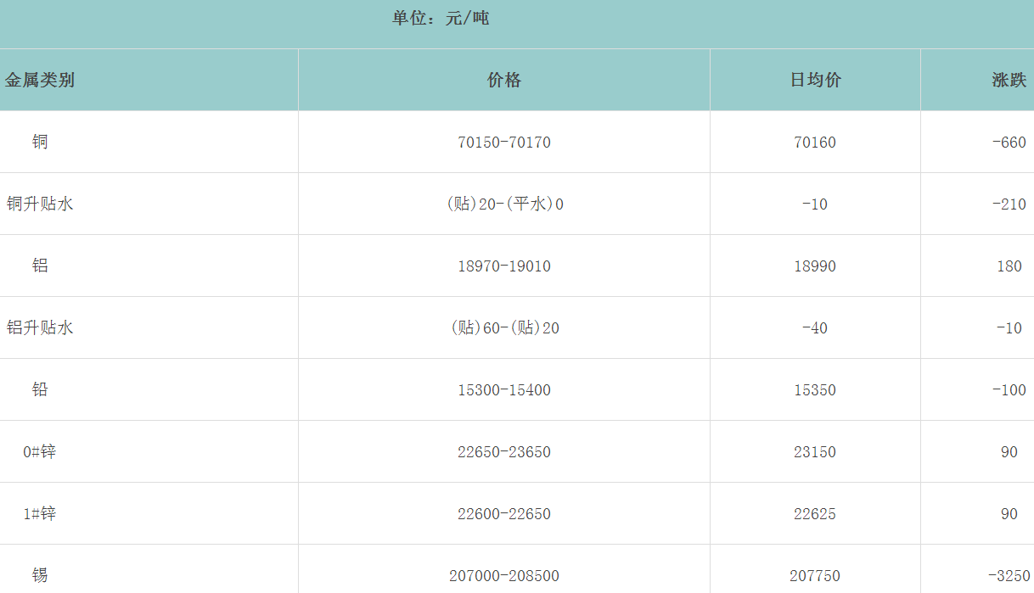
Task: Click the 0#锌 price range 22650-23650
Action: click(x=504, y=452)
